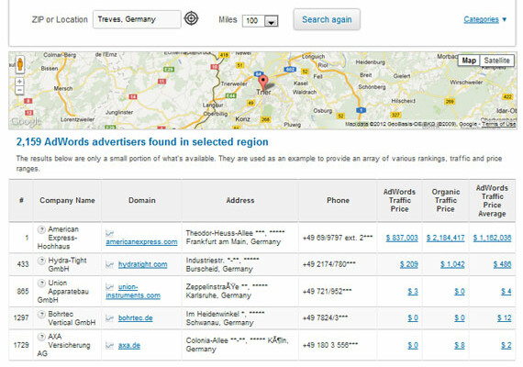Click phone number +49 2174/780***
523x367 pixels.
tap(328, 264)
